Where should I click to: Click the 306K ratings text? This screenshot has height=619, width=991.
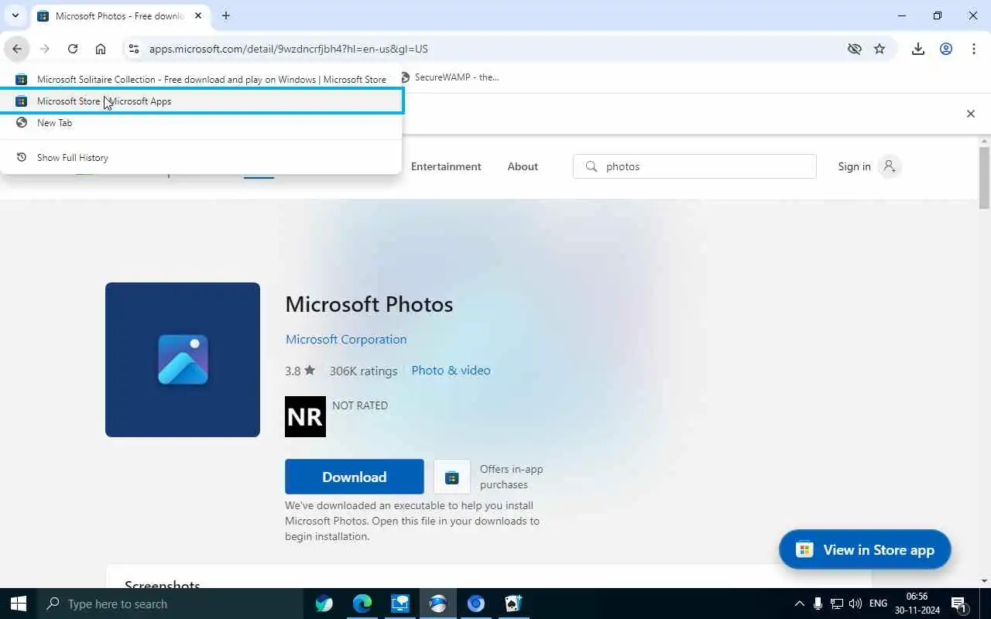click(x=363, y=371)
